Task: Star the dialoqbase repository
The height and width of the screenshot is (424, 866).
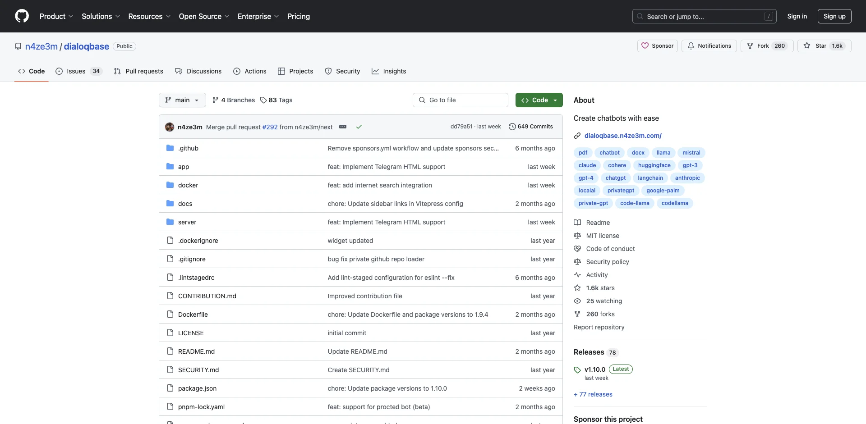Action: pos(824,46)
